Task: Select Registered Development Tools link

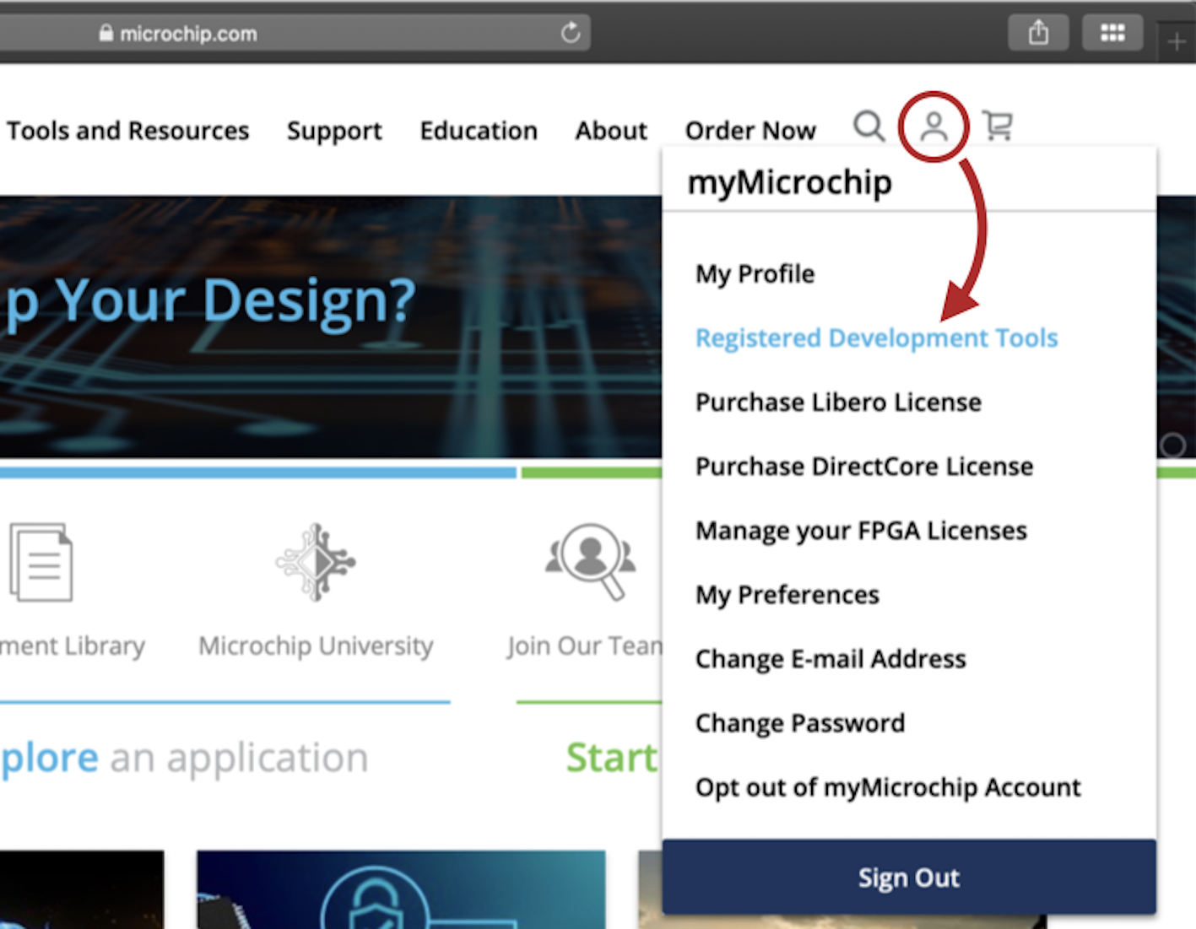Action: [876, 338]
